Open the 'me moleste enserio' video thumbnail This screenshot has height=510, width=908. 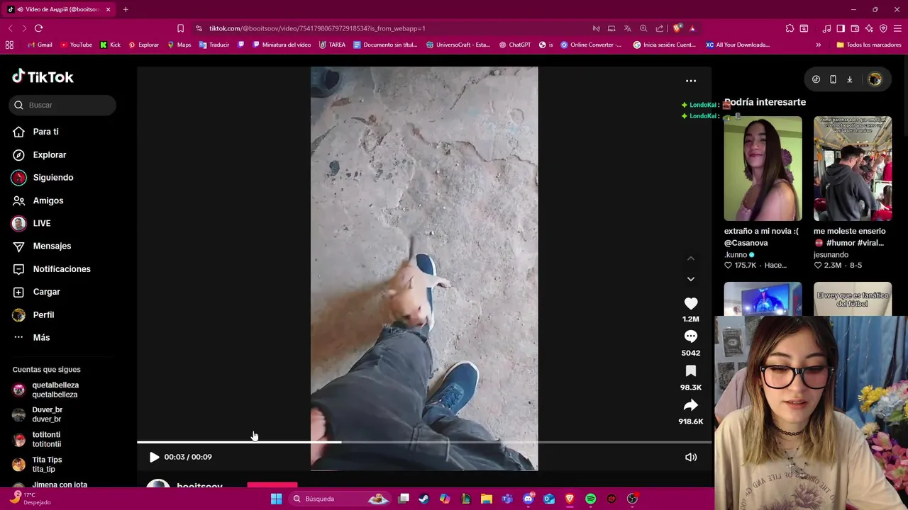click(x=853, y=169)
